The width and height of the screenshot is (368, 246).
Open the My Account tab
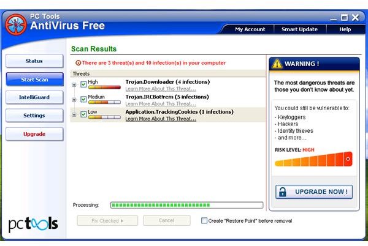[x=250, y=29]
